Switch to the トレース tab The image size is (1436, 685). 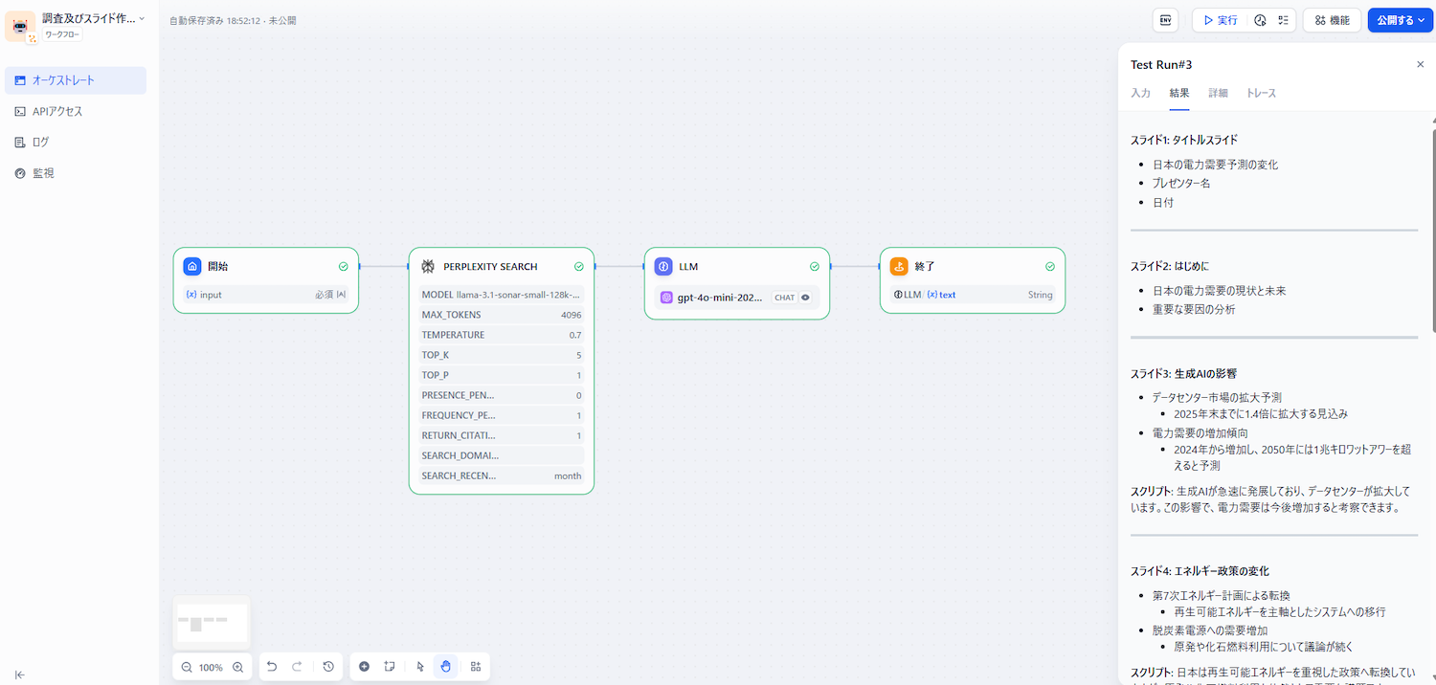point(1261,93)
